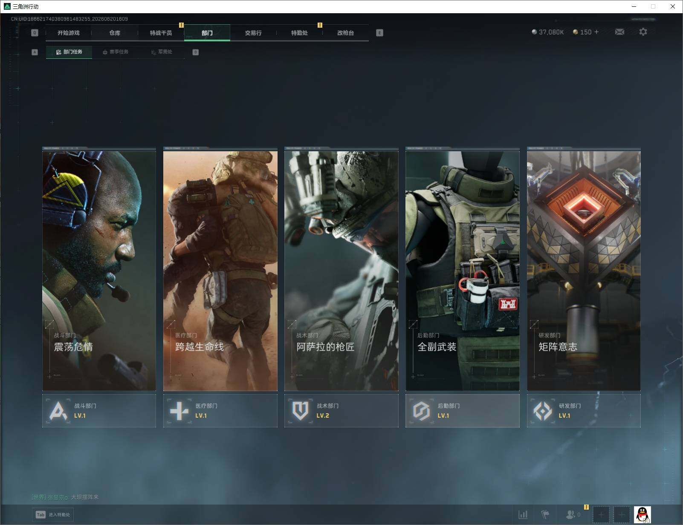Image resolution: width=683 pixels, height=525 pixels.
Task: Click the 150 premium currency balance
Action: [x=582, y=32]
